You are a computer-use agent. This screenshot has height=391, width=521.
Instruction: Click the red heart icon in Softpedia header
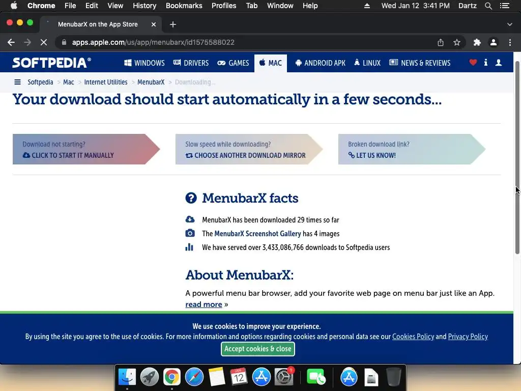[x=473, y=62]
